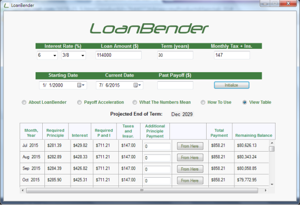Click From Here button in Oct 2015 row
Viewport: 300px width, 205px height.
pos(190,181)
